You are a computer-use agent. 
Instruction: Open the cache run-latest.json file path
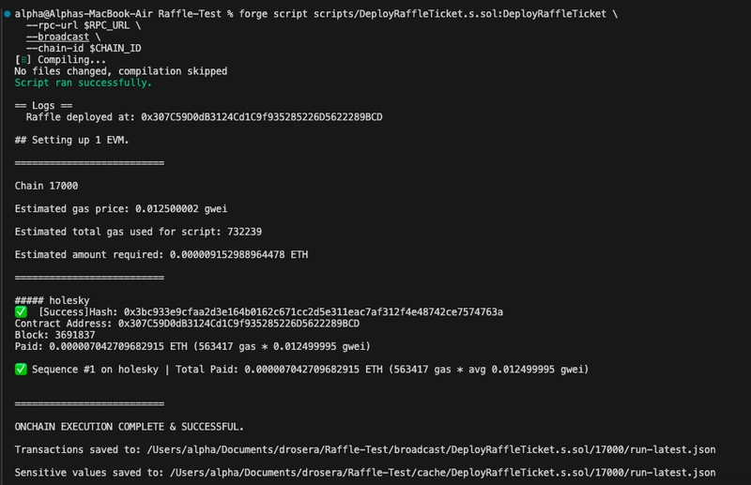click(442, 473)
